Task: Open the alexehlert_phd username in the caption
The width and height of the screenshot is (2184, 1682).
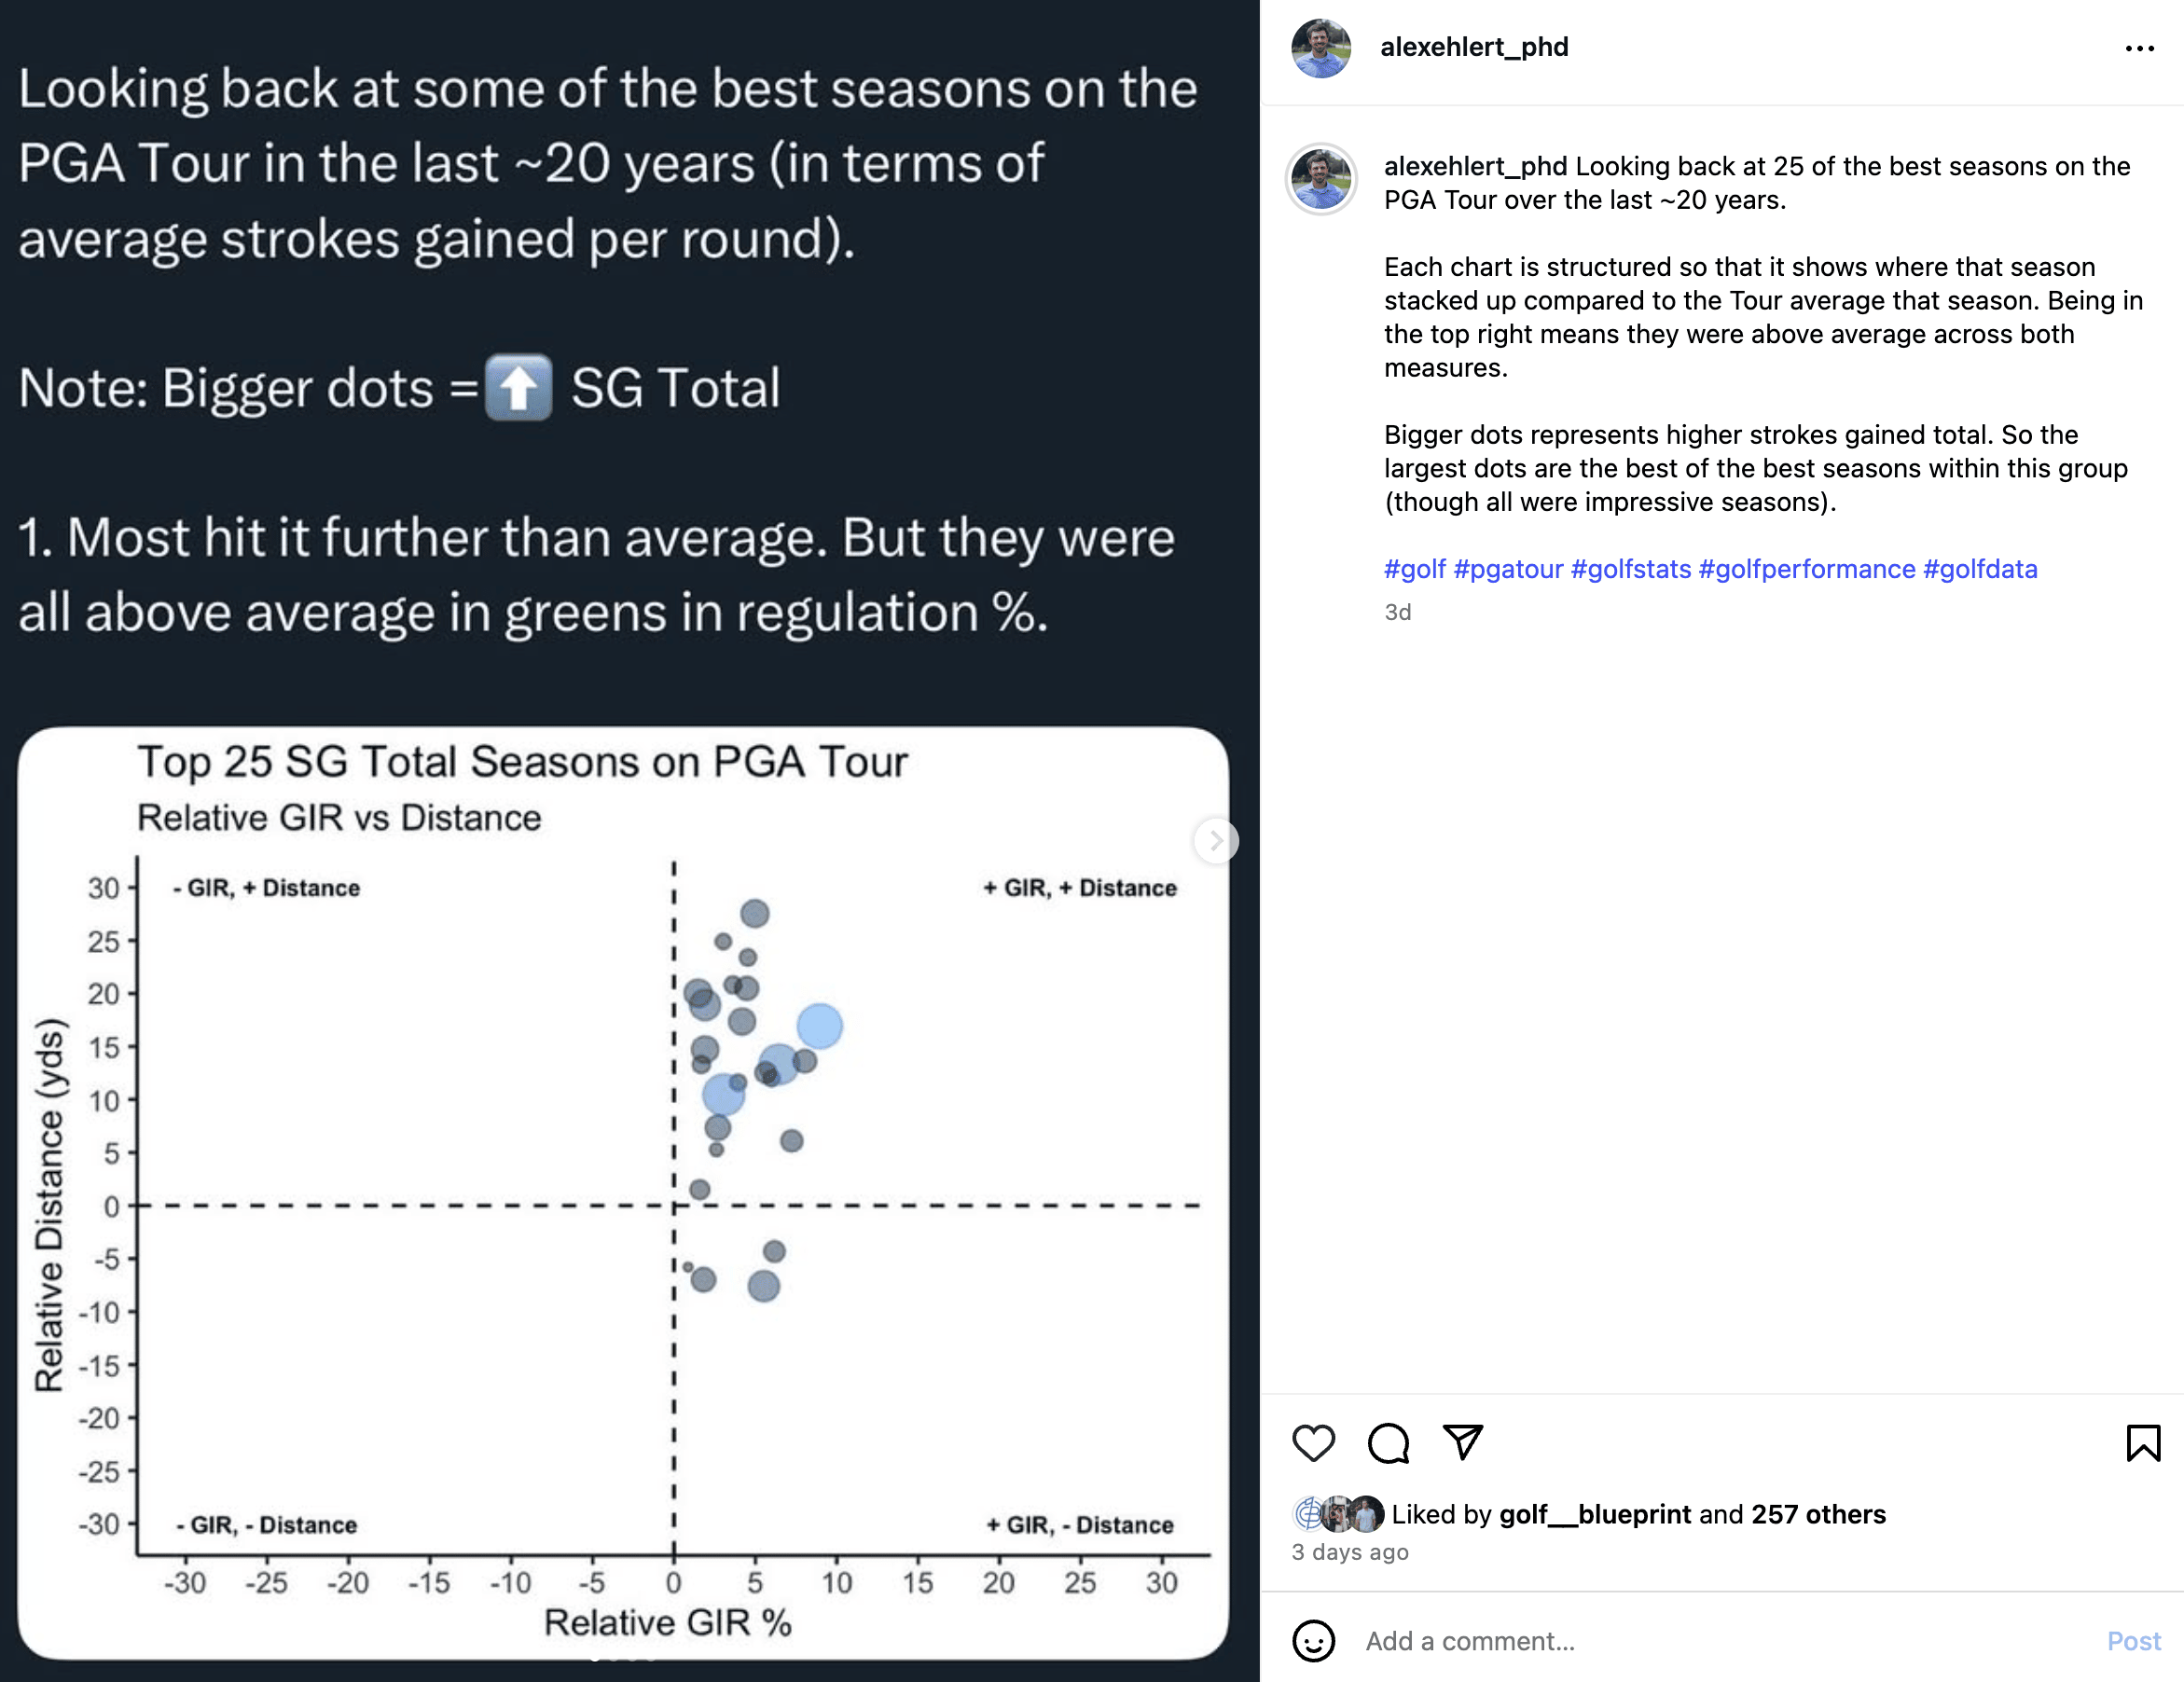Action: [1475, 166]
